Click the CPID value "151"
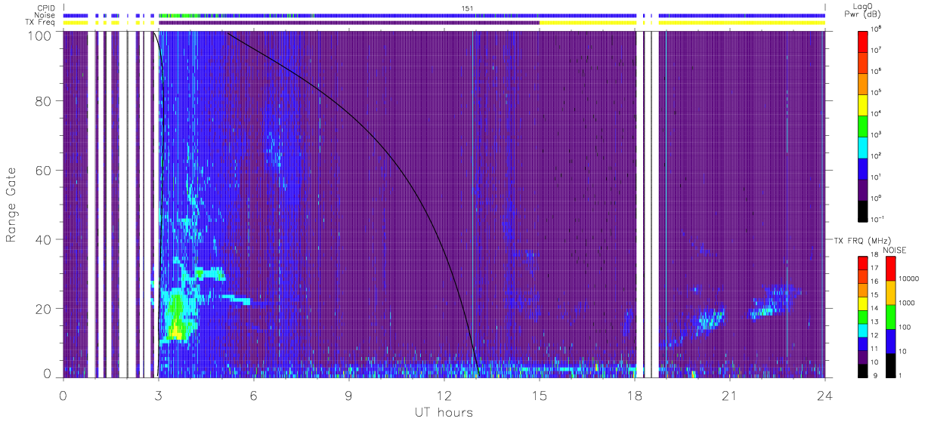The width and height of the screenshot is (928, 428). point(467,8)
